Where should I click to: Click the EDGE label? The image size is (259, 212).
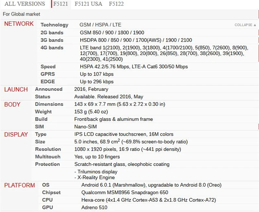click(48, 81)
